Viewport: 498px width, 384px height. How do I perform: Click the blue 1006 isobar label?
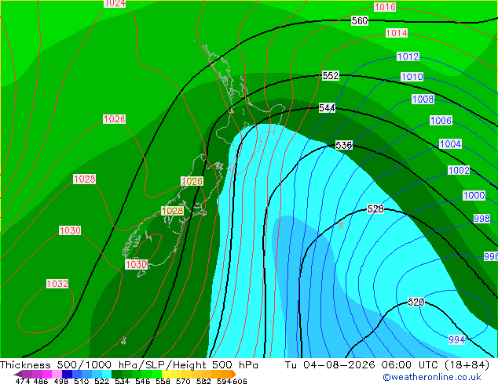[x=441, y=121]
